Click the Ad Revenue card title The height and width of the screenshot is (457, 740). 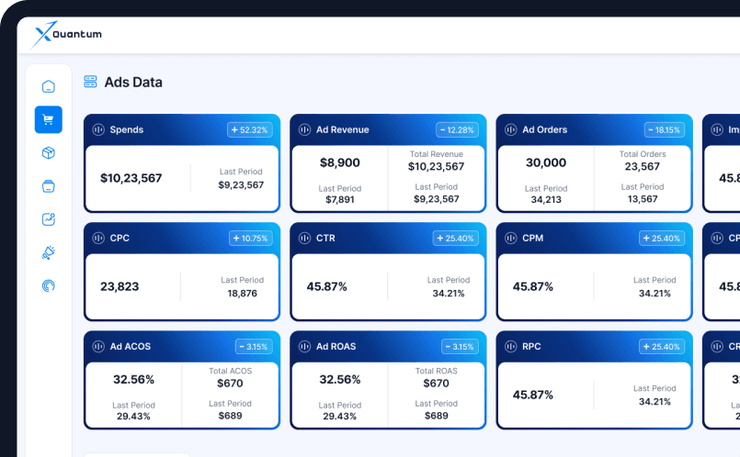343,129
